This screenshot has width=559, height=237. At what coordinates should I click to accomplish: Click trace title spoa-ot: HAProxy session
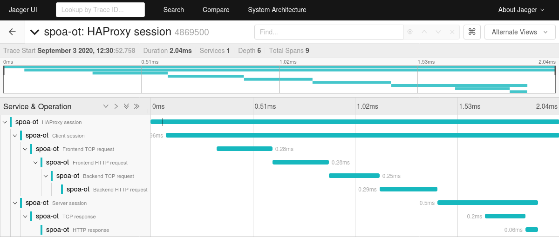[x=108, y=32]
